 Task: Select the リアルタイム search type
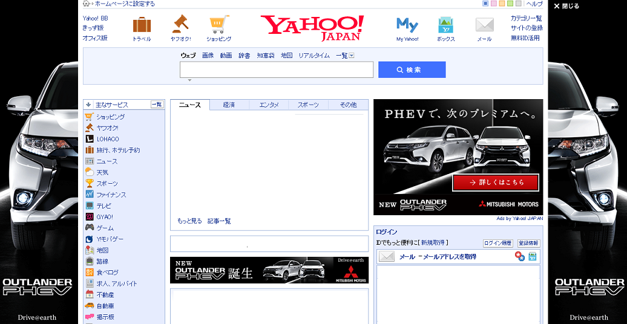tap(314, 56)
